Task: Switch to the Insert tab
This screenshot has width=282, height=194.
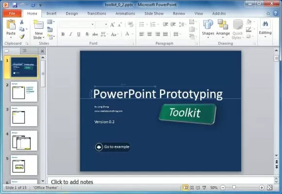Action: [x=52, y=14]
